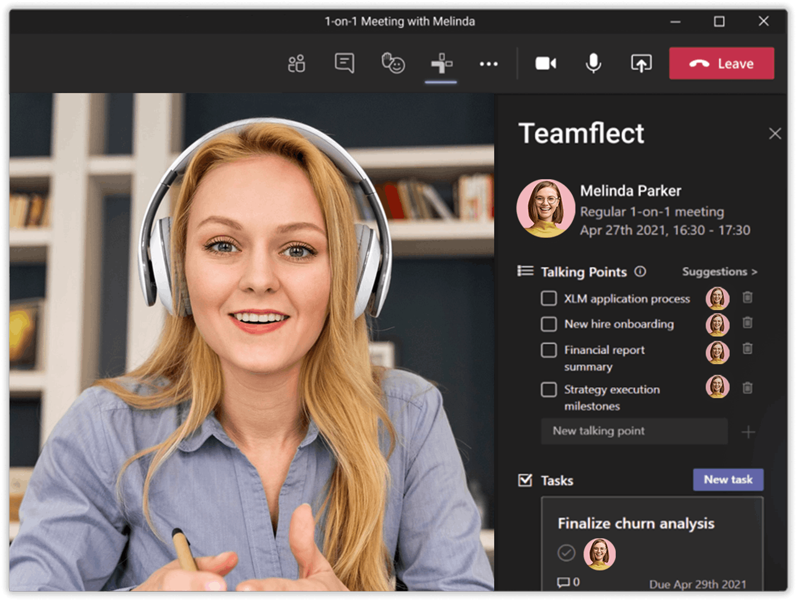The image size is (797, 600).
Task: Close the Teamflect panel
Action: pyautogui.click(x=775, y=133)
